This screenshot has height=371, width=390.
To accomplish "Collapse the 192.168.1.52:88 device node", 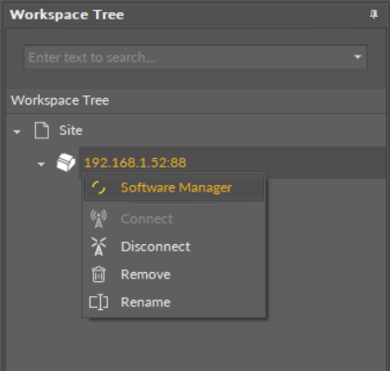I will coord(41,165).
